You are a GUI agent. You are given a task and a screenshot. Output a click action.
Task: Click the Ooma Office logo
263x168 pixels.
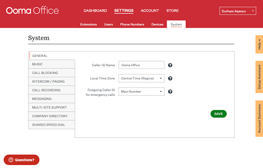pyautogui.click(x=32, y=10)
